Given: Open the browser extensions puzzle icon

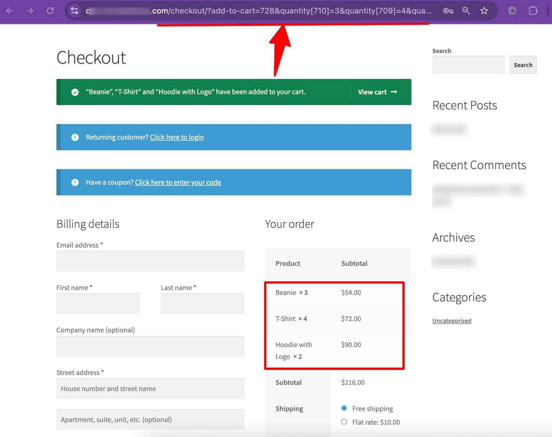Looking at the screenshot, I should coord(533,11).
